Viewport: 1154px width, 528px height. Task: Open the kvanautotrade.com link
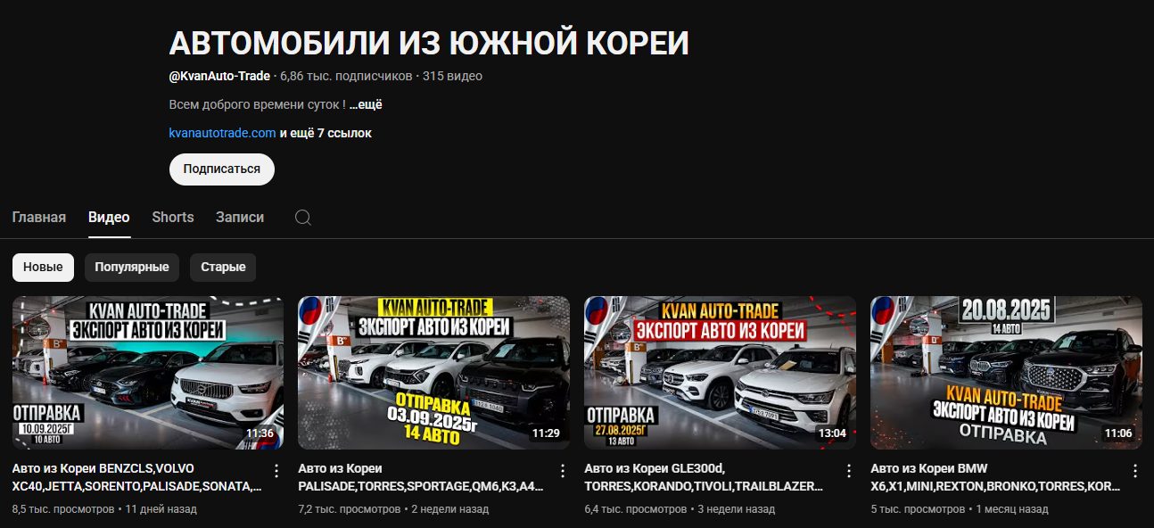pyautogui.click(x=222, y=133)
